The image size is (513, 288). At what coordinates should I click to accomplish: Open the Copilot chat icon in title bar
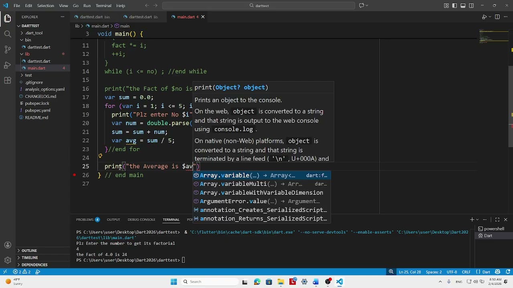pyautogui.click(x=361, y=6)
